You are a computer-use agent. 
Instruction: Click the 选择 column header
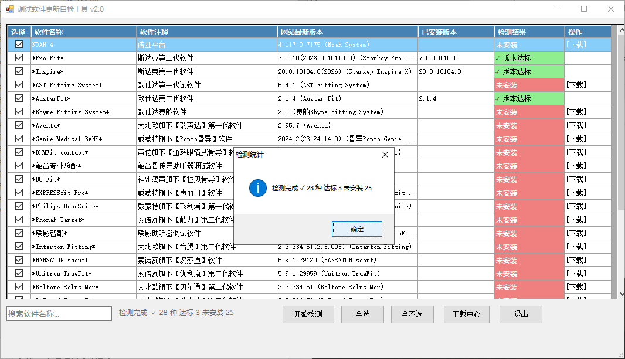pyautogui.click(x=19, y=32)
